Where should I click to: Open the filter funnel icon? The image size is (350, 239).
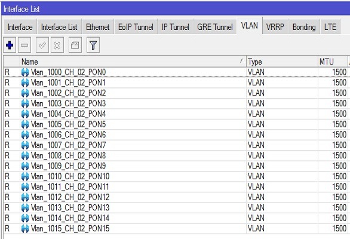(x=93, y=45)
